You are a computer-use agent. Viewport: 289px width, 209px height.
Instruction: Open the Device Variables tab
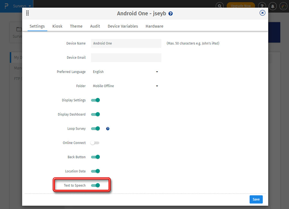tap(123, 26)
